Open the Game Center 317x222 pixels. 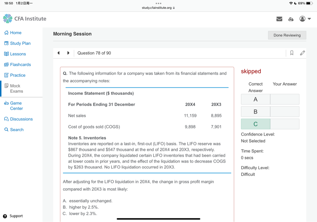(x=16, y=106)
